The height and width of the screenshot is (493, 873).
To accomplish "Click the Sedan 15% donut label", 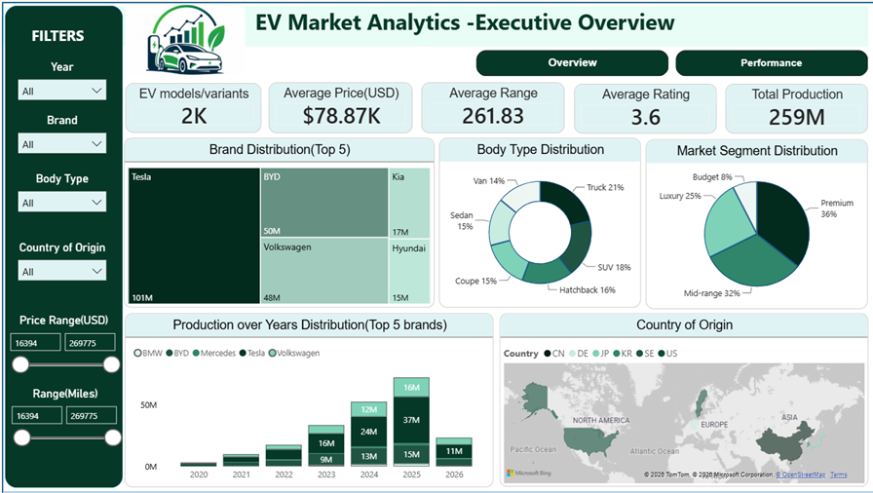I will pyautogui.click(x=462, y=221).
